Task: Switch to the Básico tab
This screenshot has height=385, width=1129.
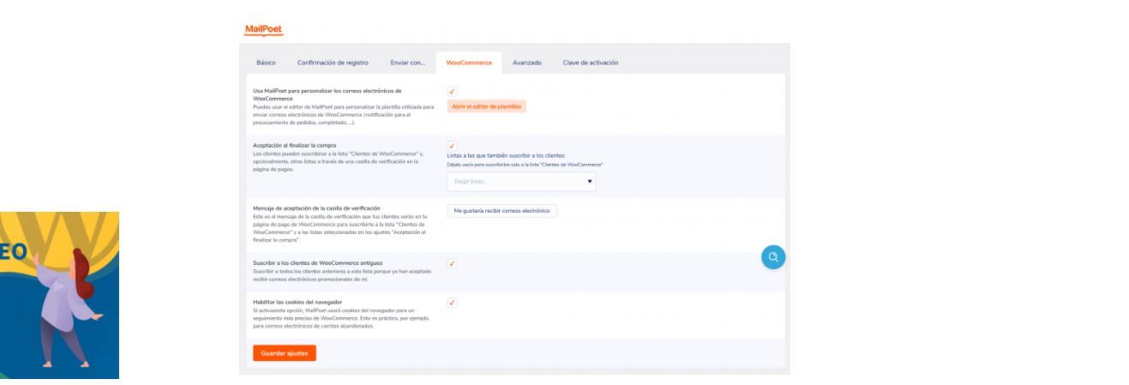Action: coord(266,63)
